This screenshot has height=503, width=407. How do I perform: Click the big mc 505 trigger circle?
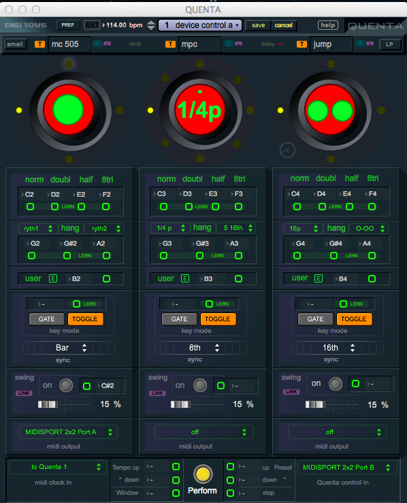68,110
